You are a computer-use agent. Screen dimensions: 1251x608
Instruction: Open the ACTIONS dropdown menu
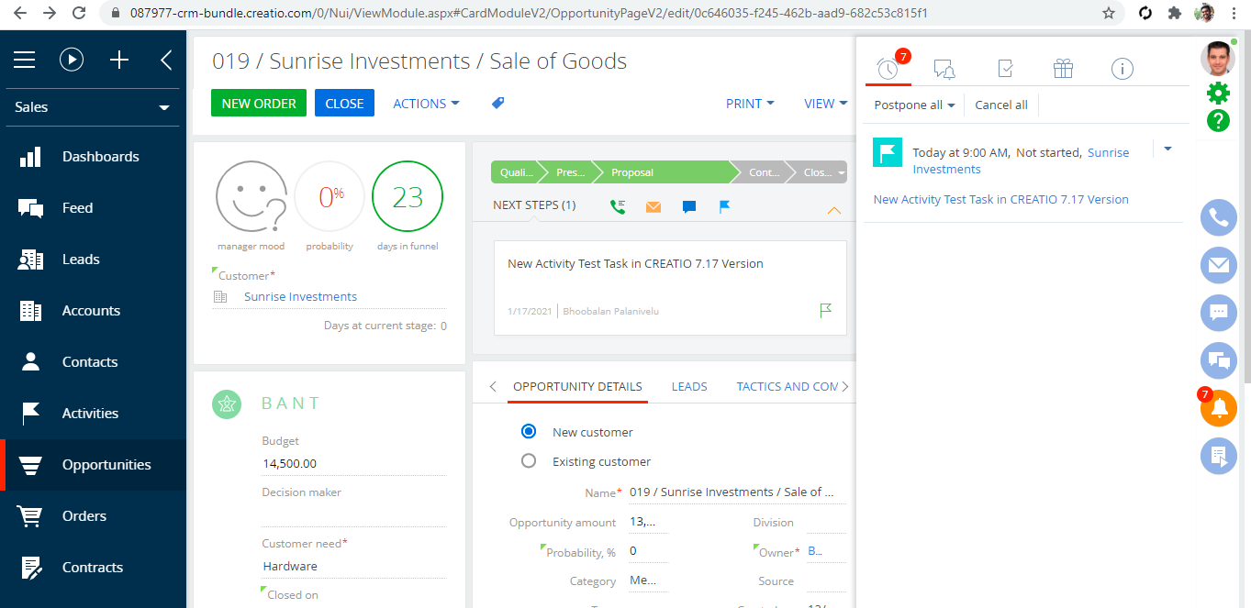(426, 104)
